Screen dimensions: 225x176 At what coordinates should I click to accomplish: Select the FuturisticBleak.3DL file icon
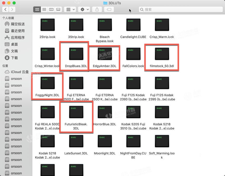76,112
